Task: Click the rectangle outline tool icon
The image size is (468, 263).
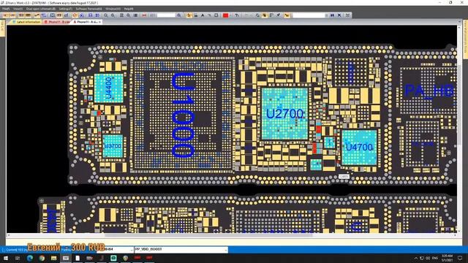Action: (x=216, y=15)
